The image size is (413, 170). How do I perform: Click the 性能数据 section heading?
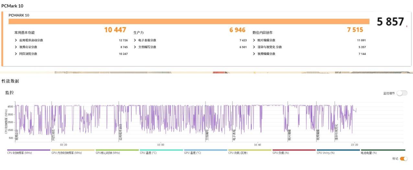[x=10, y=81]
